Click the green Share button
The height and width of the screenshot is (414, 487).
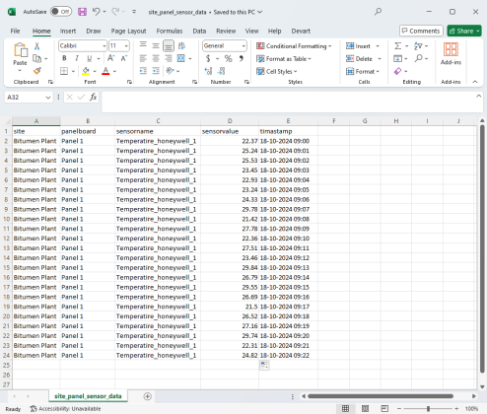point(464,31)
